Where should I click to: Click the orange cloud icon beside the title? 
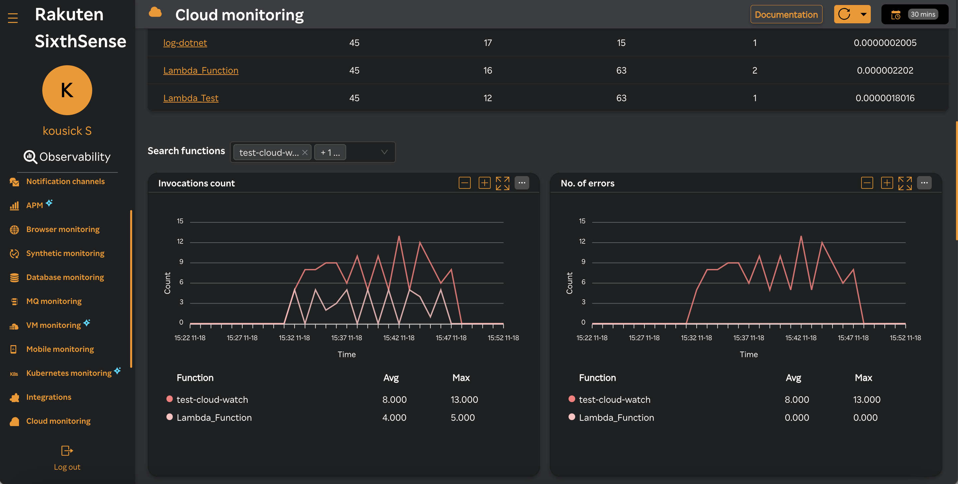coord(155,12)
